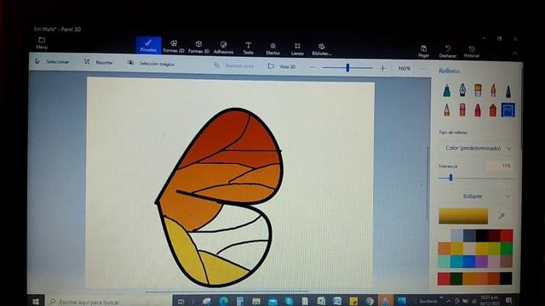Undo with the Deshacer icon

448,52
